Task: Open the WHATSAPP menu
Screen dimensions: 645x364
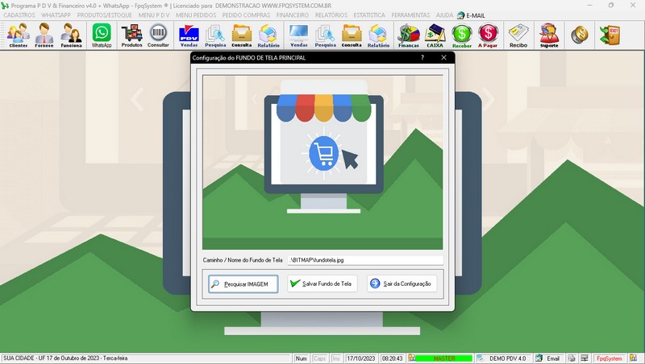Action: pyautogui.click(x=56, y=15)
